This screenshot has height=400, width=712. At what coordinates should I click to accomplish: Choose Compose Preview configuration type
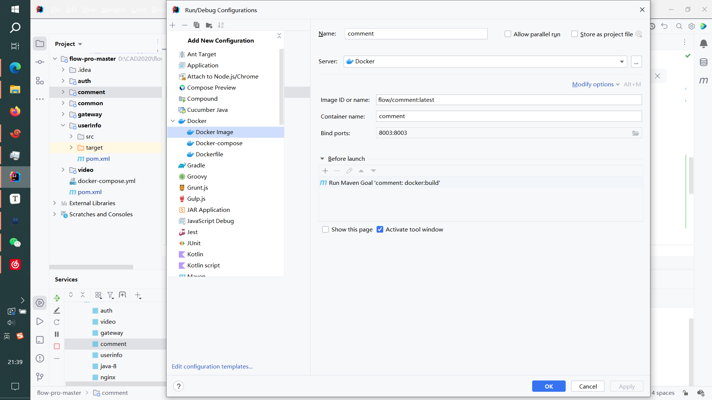pyautogui.click(x=225, y=88)
